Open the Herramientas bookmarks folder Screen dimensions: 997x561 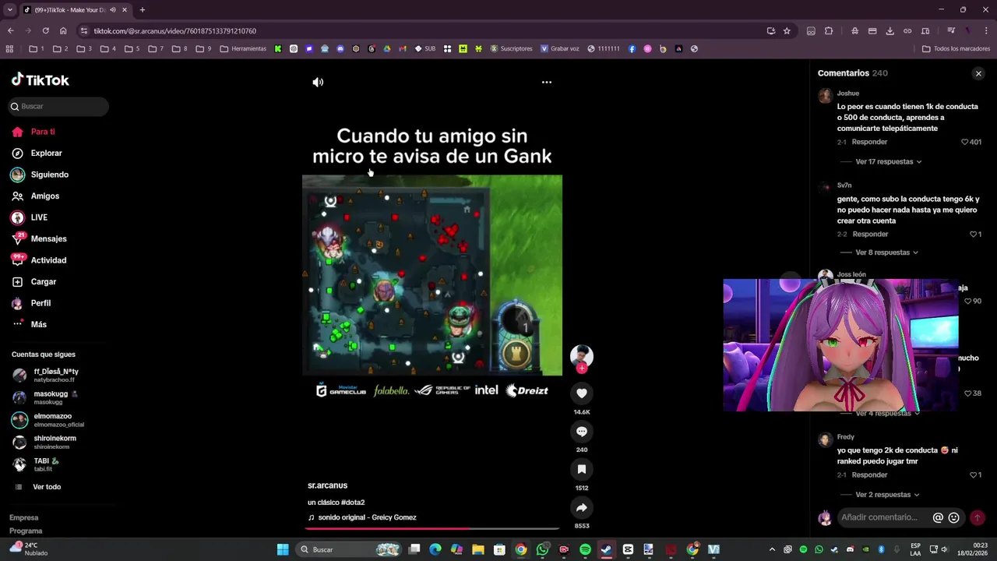coord(243,48)
